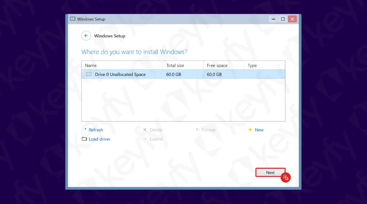Click the Windows Setup title bar icon

coord(73,19)
